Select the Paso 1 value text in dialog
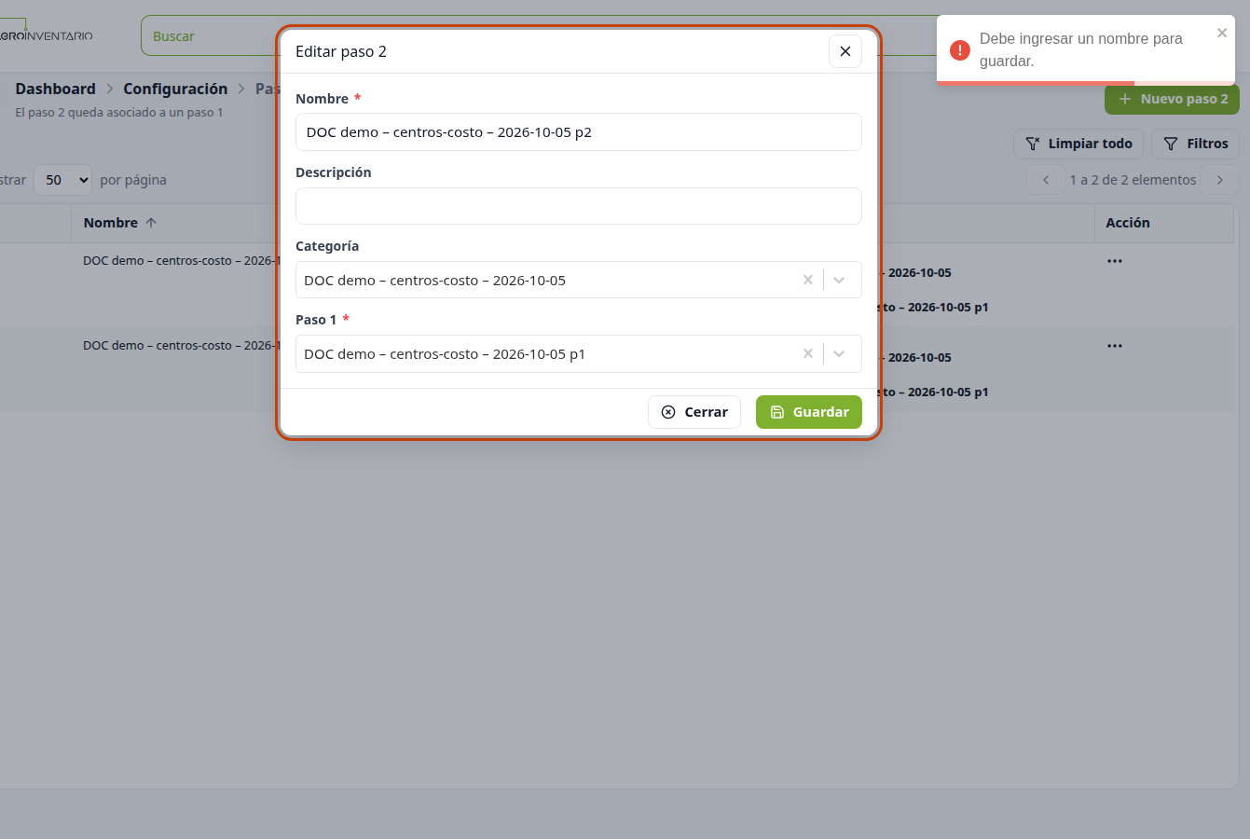This screenshot has height=839, width=1250. tap(445, 353)
